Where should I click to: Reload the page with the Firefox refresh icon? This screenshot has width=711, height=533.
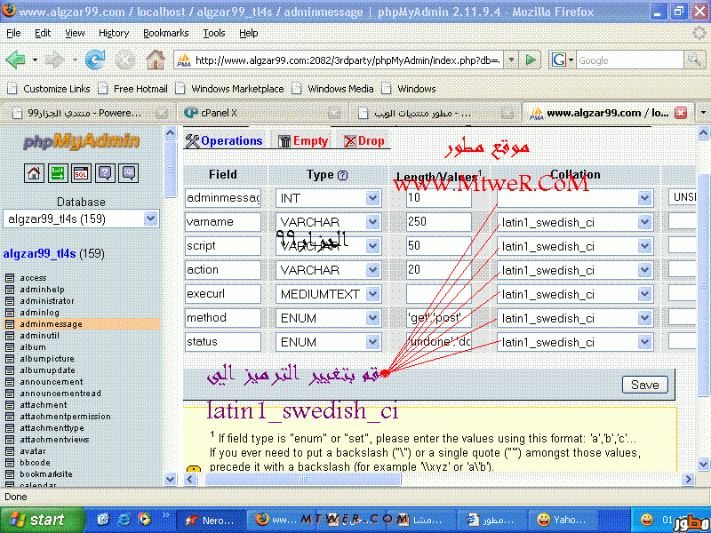point(95,60)
